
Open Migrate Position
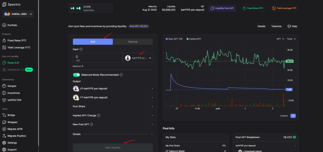point(17,136)
